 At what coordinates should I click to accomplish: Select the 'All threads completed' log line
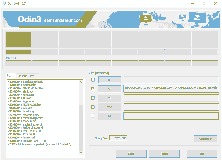click(40, 144)
